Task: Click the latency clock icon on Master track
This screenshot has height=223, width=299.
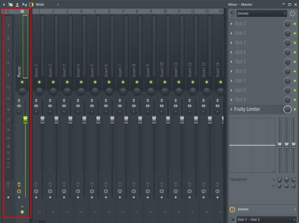Action: (19, 191)
